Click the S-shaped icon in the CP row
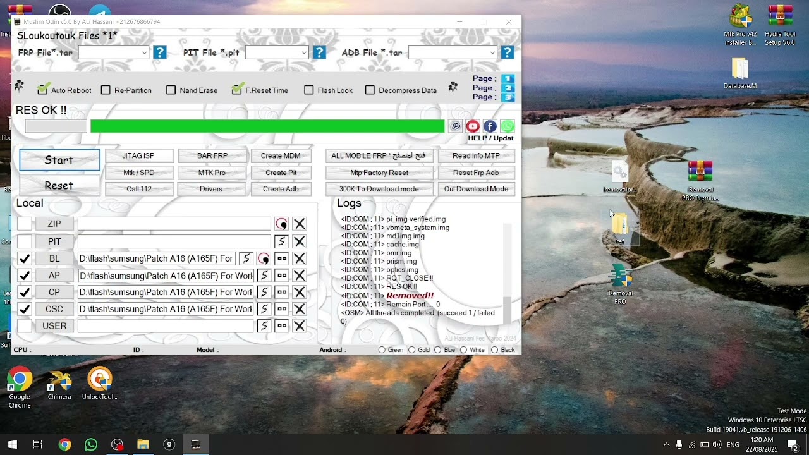 [264, 292]
